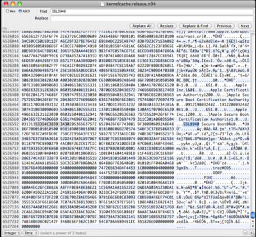Viewport: 256px width, 237px height.
Task: Click into the Find field containing SSL8940
Action: (152, 11)
